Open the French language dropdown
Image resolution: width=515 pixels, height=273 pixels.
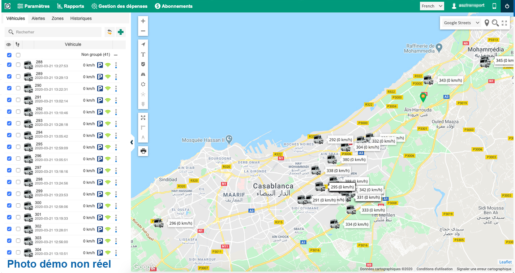pyautogui.click(x=432, y=6)
